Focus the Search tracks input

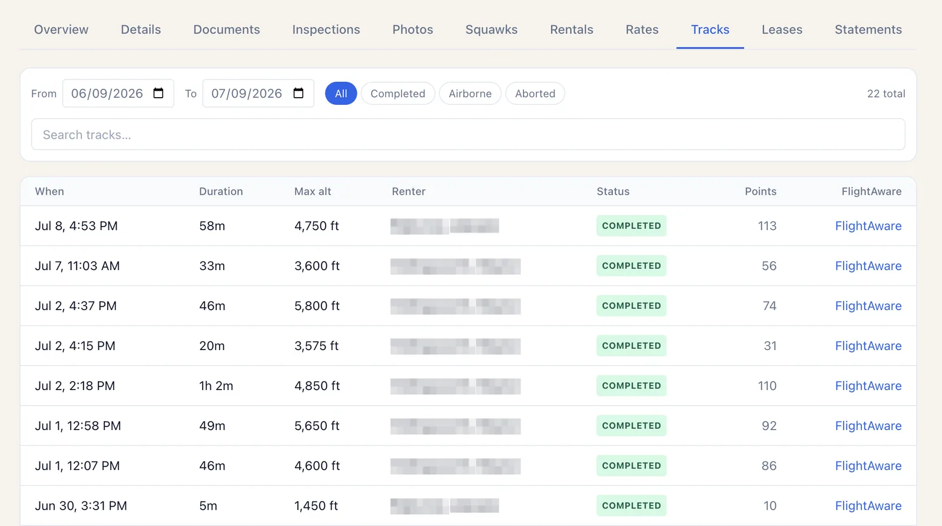pyautogui.click(x=468, y=134)
